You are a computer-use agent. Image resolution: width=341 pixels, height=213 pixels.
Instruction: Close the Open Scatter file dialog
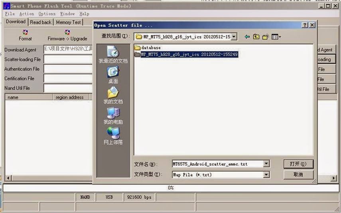tap(312, 25)
